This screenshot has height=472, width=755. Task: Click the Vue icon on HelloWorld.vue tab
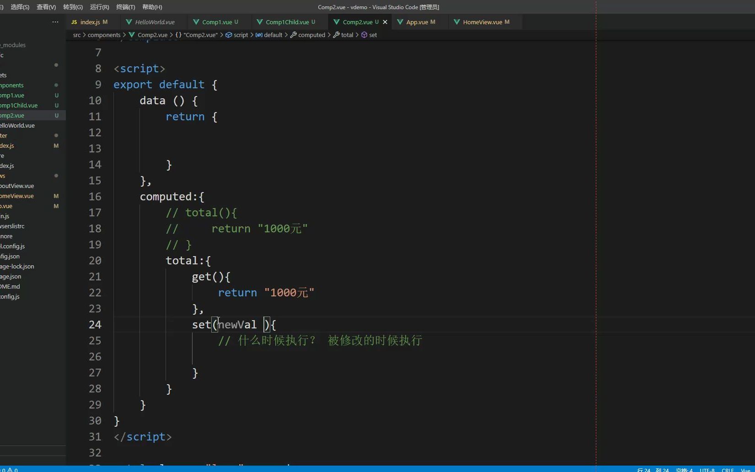[x=129, y=22]
